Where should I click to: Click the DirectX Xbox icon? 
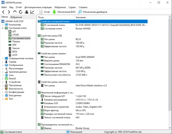tap(6, 78)
